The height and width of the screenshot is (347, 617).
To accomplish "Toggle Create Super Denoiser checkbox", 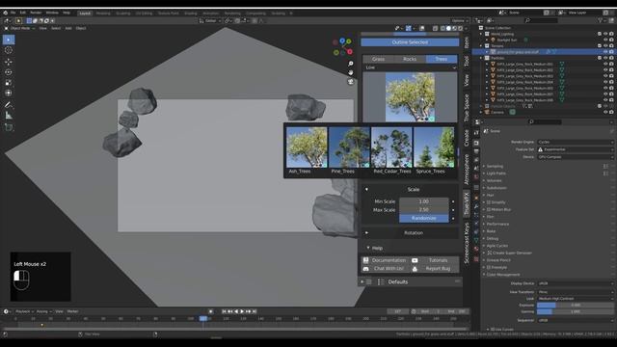I will (x=490, y=253).
